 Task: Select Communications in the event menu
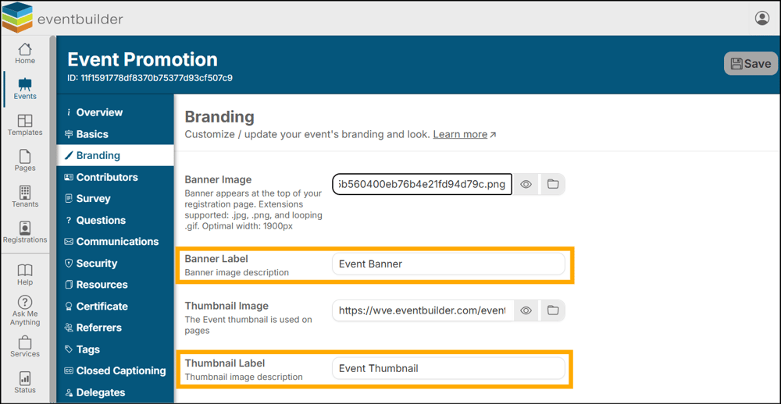click(x=115, y=242)
